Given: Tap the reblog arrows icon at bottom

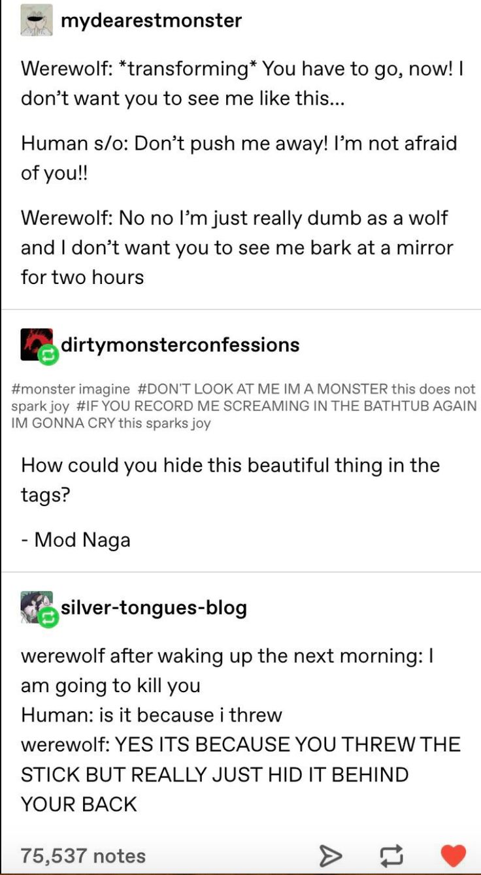Looking at the screenshot, I should (392, 855).
